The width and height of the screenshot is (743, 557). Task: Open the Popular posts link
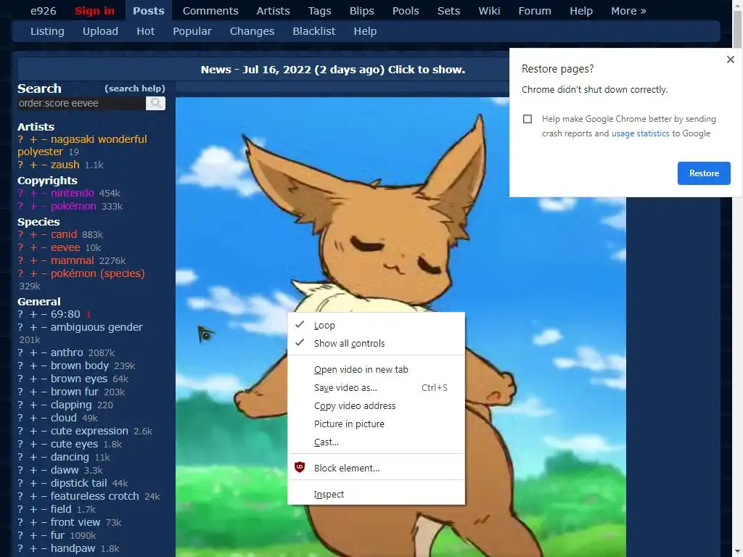click(192, 31)
